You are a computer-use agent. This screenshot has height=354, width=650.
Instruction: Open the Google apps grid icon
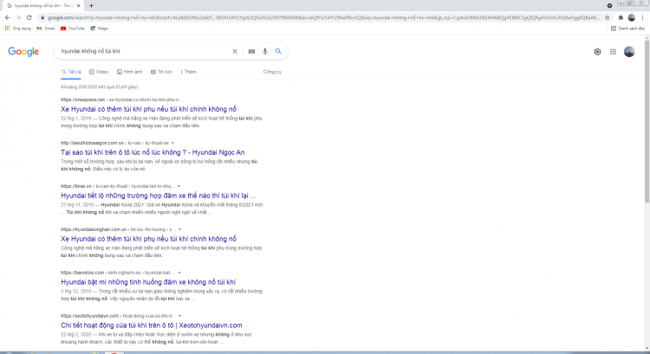[613, 52]
